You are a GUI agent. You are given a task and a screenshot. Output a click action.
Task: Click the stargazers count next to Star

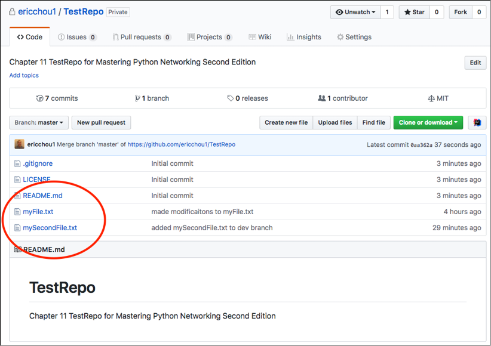pyautogui.click(x=437, y=12)
